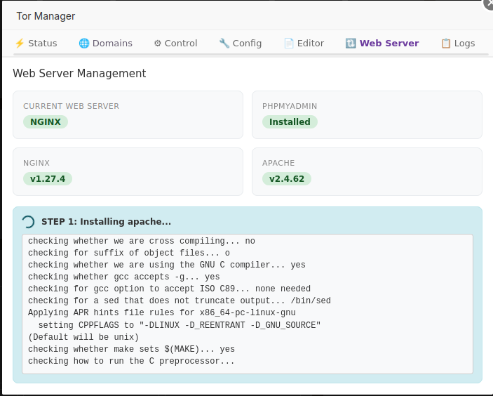
Task: Switch to the Domains tab
Action: (106, 43)
